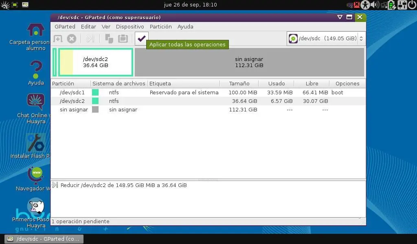This screenshot has height=244, width=417.
Task: Click the mixer sliders settings icon in tray
Action: point(402,5)
